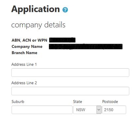Select the Suburb input field
This screenshot has height=123, width=139.
42,110
